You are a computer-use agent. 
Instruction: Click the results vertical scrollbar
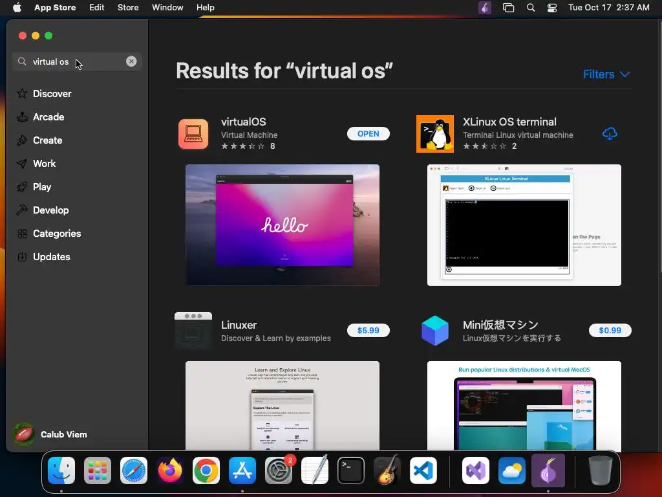pos(659,148)
